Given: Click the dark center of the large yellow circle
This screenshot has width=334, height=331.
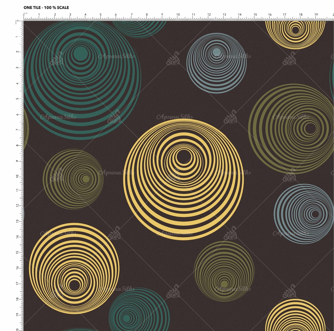Looking at the screenshot, I should (184, 157).
